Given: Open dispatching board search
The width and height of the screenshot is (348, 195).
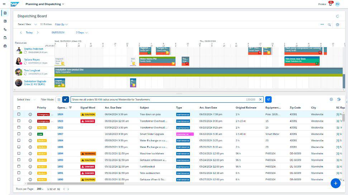Looking at the screenshot, I should (329, 25).
